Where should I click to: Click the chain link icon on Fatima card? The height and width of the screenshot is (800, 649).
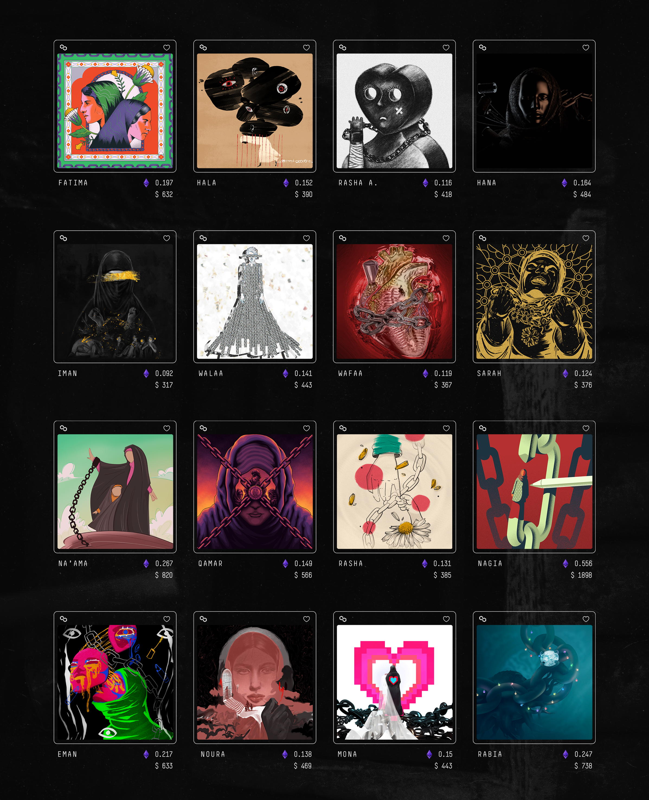pos(63,47)
